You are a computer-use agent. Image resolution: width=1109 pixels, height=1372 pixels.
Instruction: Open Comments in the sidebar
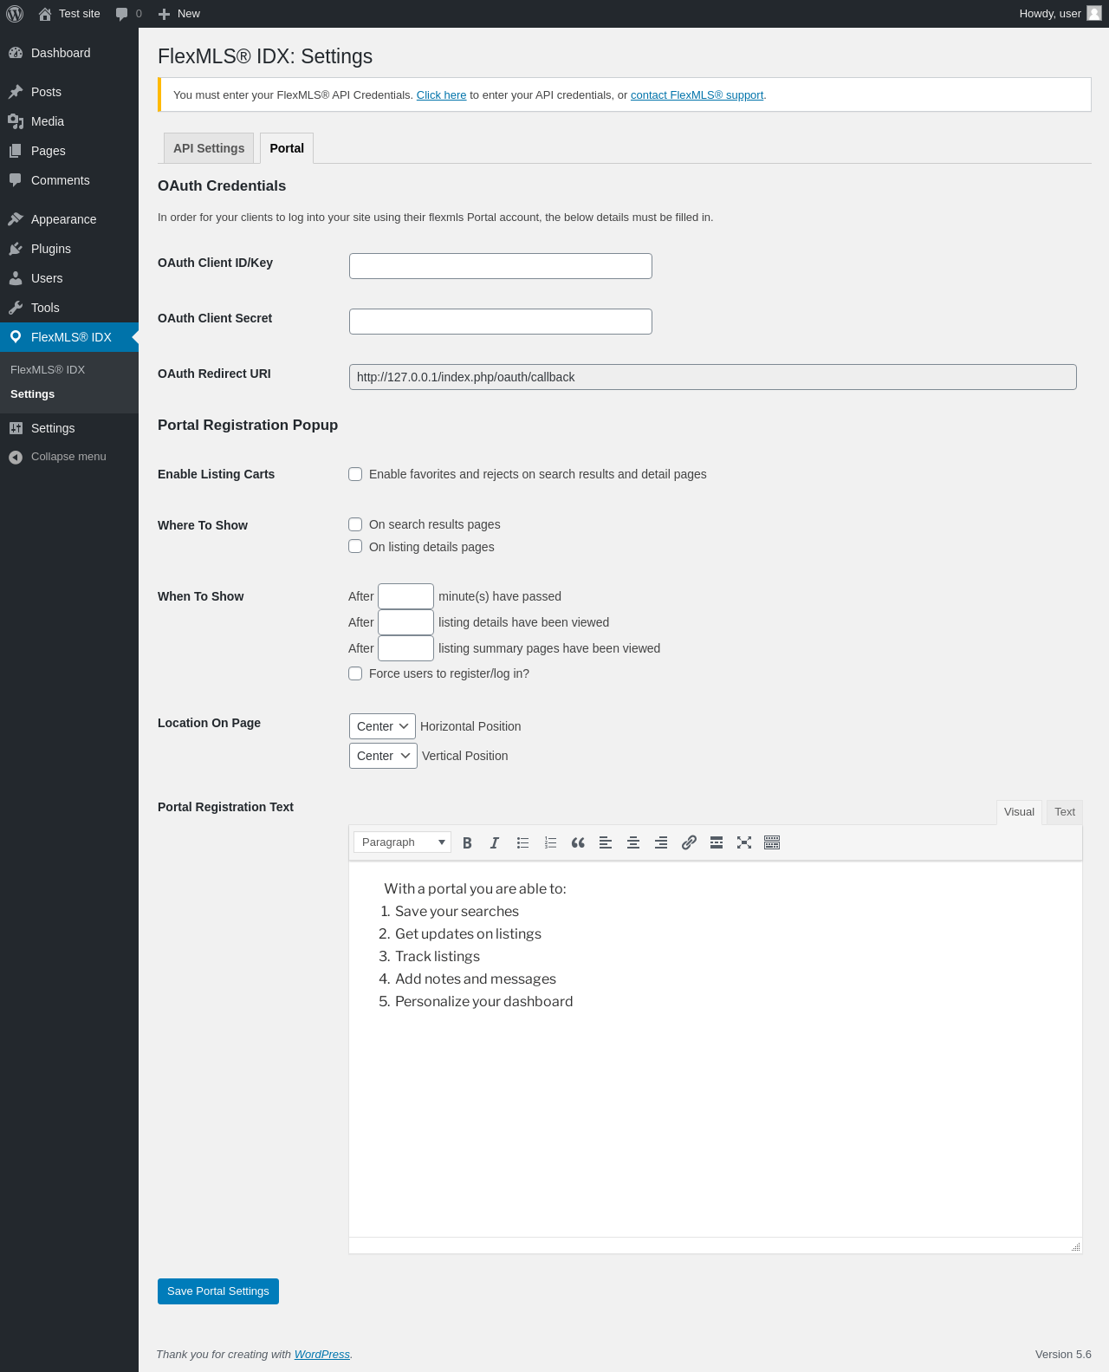point(69,180)
